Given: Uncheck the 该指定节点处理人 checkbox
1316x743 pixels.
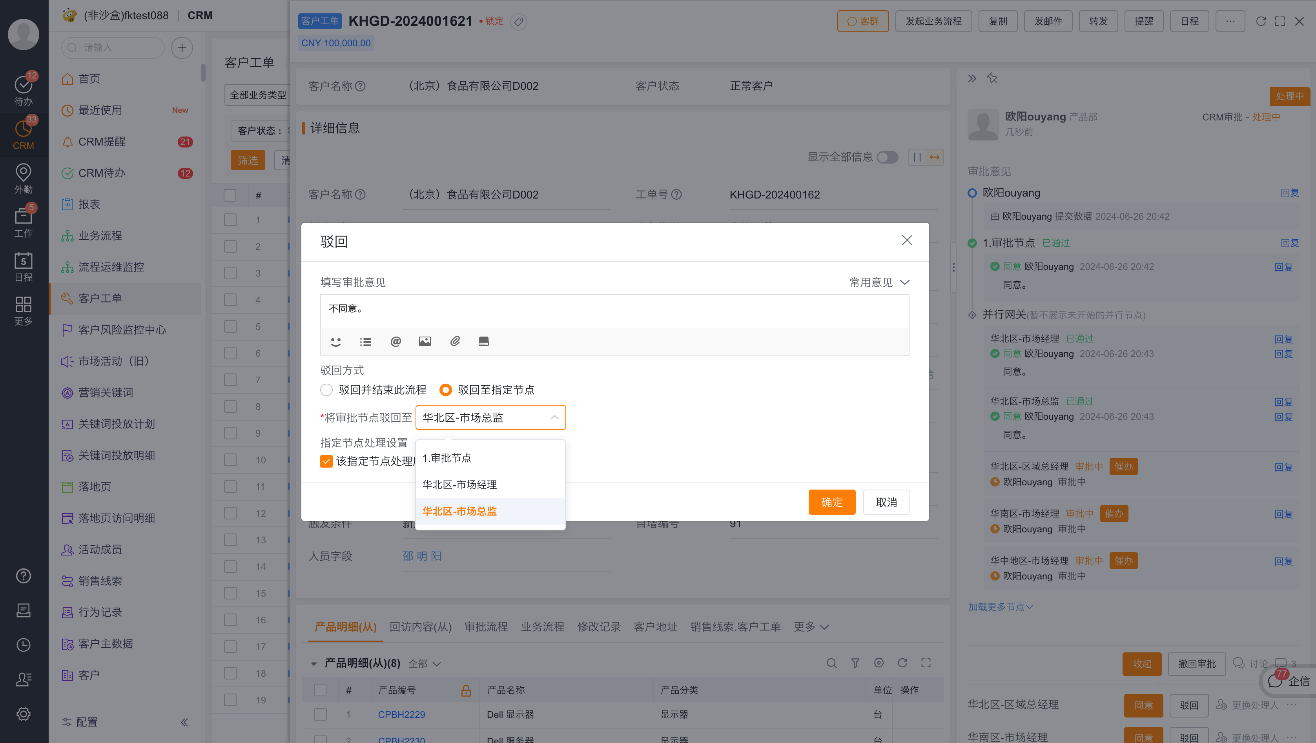Looking at the screenshot, I should [326, 461].
